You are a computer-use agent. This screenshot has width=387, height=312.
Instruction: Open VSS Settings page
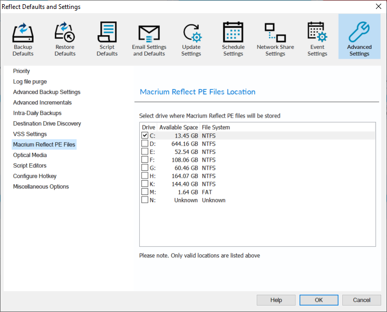[x=30, y=134]
